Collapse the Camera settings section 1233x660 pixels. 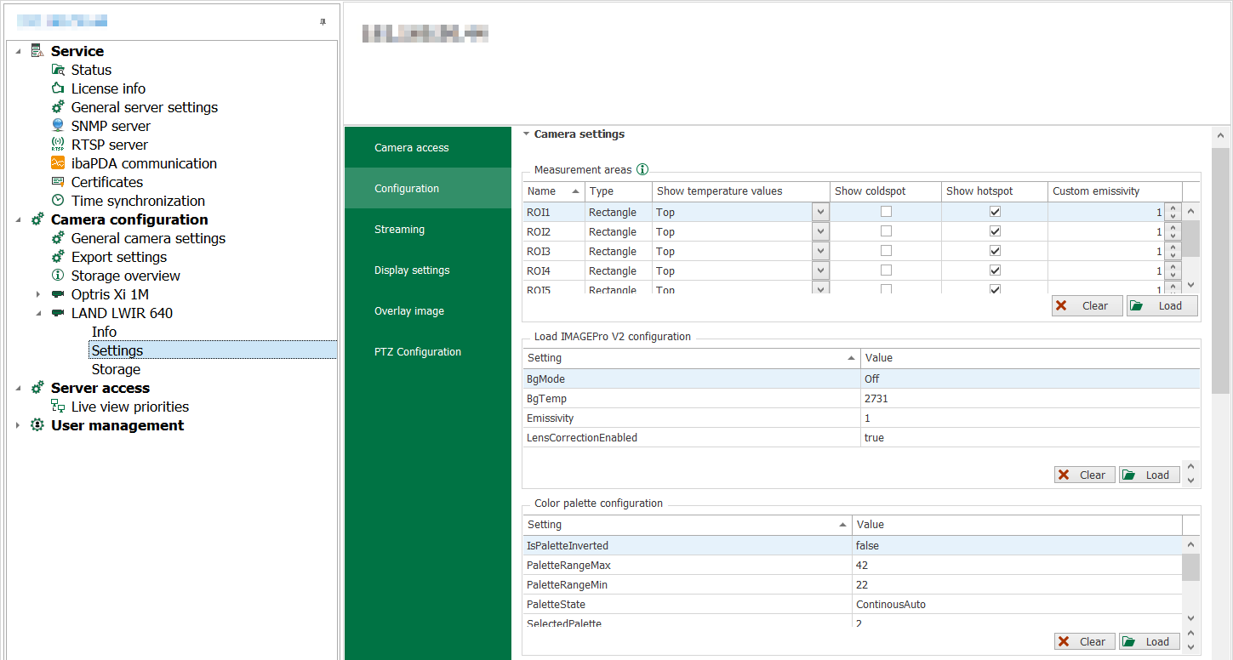(x=526, y=134)
